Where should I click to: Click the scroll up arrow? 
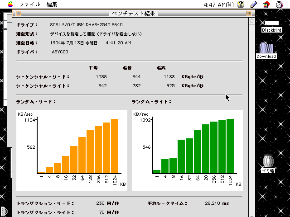coord(252,21)
